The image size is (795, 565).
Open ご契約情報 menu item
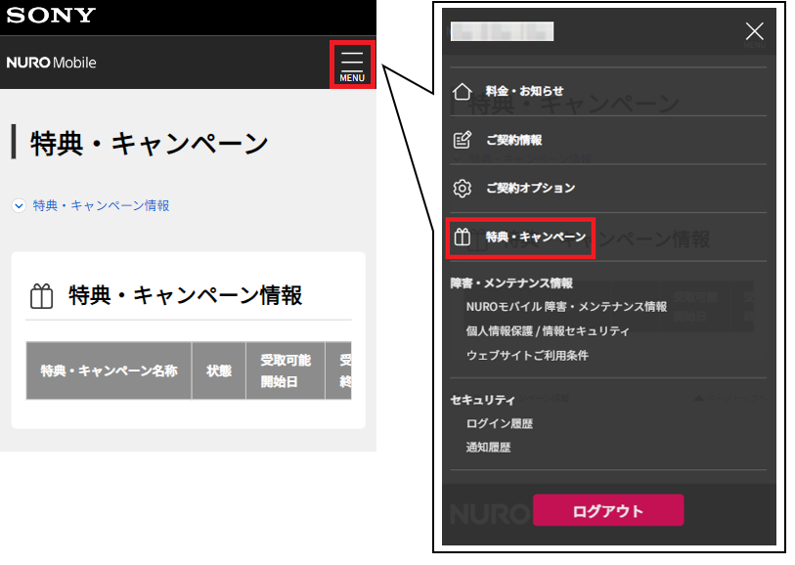click(x=513, y=140)
